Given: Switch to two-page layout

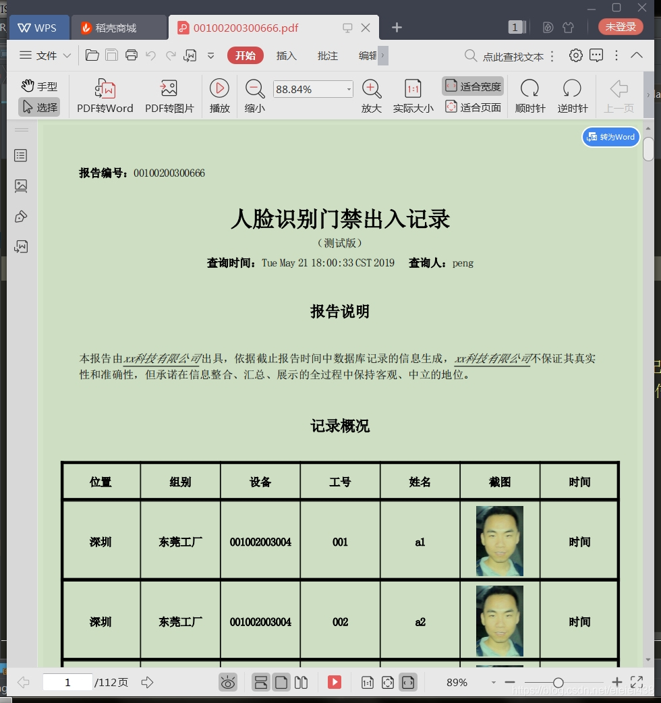Looking at the screenshot, I should click(301, 682).
